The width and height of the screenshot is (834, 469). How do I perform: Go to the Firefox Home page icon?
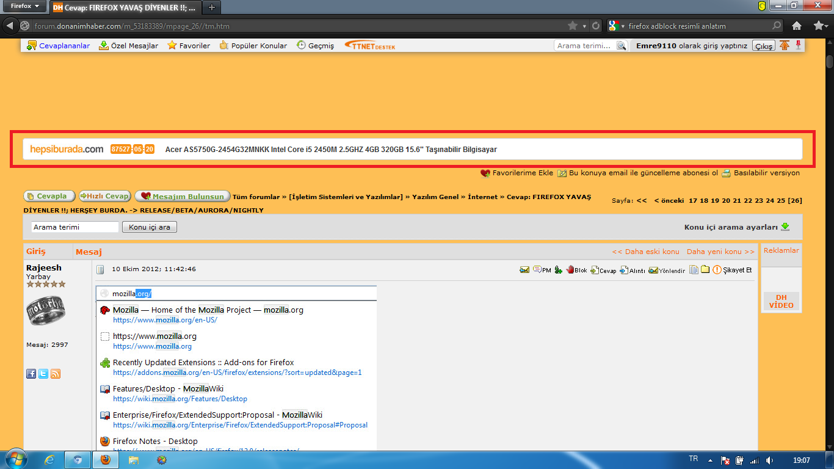coord(797,26)
